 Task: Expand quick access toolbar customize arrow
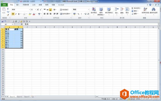click(30, 21)
